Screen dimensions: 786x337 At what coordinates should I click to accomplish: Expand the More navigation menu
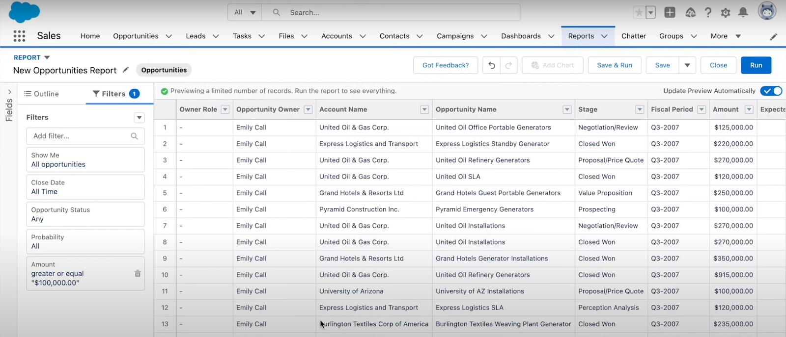726,36
